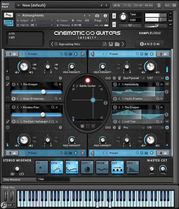The height and width of the screenshot is (209, 179).
Task: Click the new document icon in main preset bar
Action: 105,44
